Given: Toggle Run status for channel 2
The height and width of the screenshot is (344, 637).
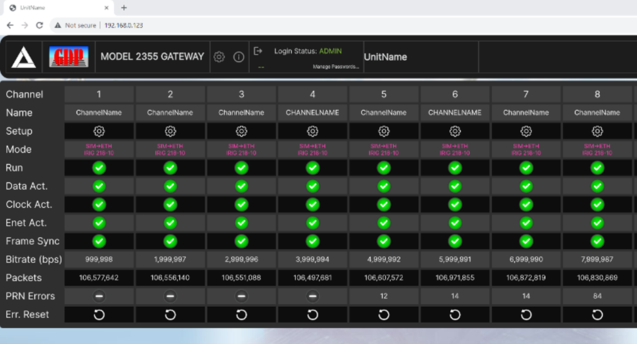Looking at the screenshot, I should (x=170, y=168).
